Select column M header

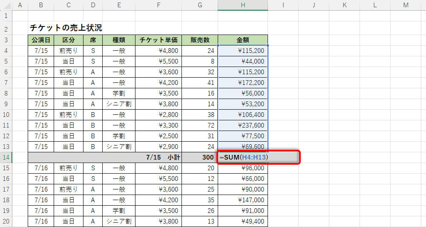click(x=406, y=5)
